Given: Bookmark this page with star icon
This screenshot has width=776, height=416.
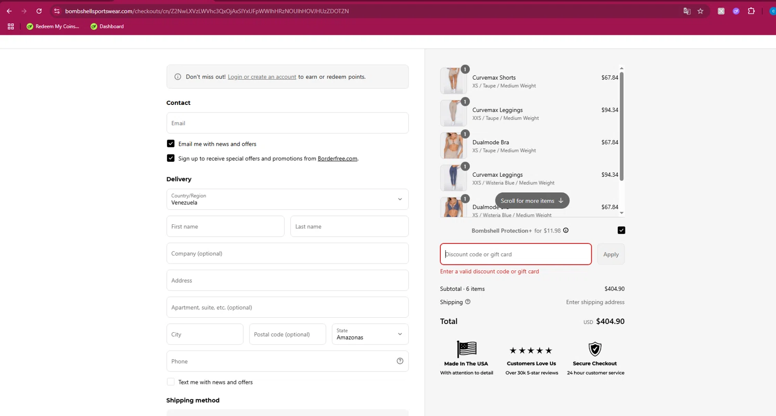Looking at the screenshot, I should point(700,11).
